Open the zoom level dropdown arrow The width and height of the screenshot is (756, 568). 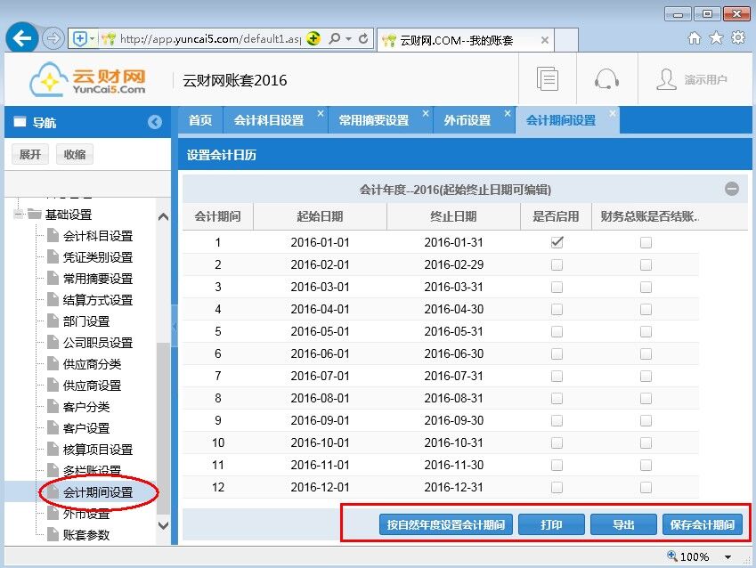click(728, 557)
